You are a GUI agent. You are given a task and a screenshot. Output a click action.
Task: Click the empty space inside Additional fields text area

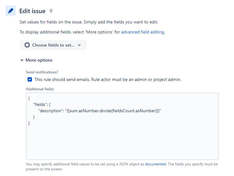tap(122, 141)
